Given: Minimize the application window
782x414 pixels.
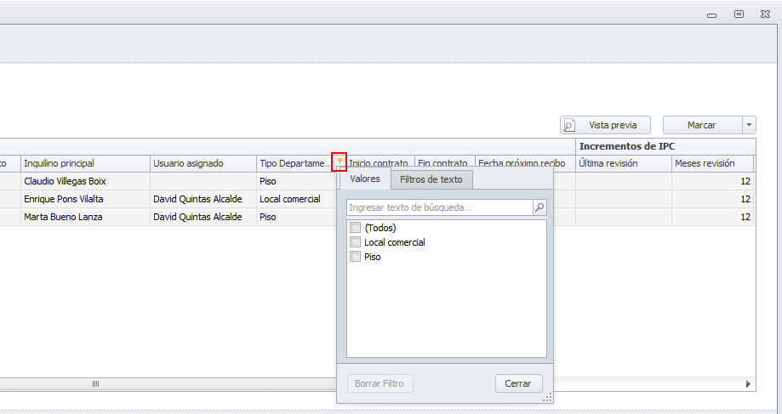Looking at the screenshot, I should pos(712,14).
